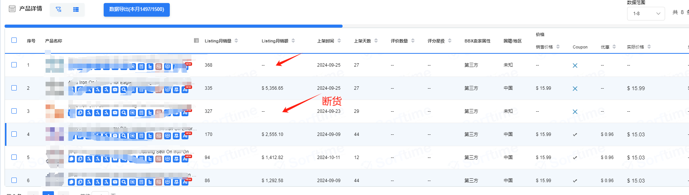Click the 产品详情 section title
The image size is (689, 195).
click(31, 8)
